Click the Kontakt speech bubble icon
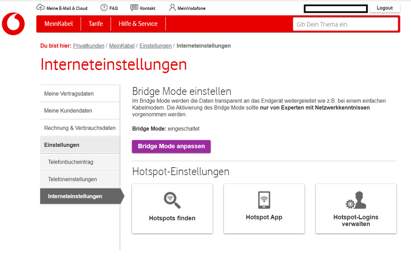 pyautogui.click(x=134, y=7)
